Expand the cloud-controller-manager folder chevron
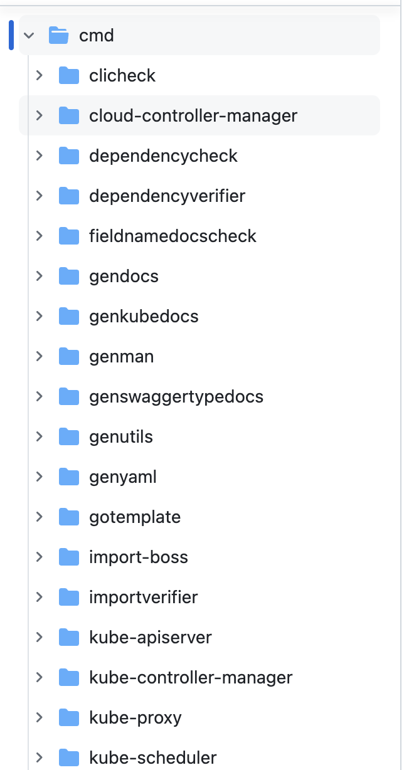This screenshot has width=409, height=770. [x=40, y=115]
